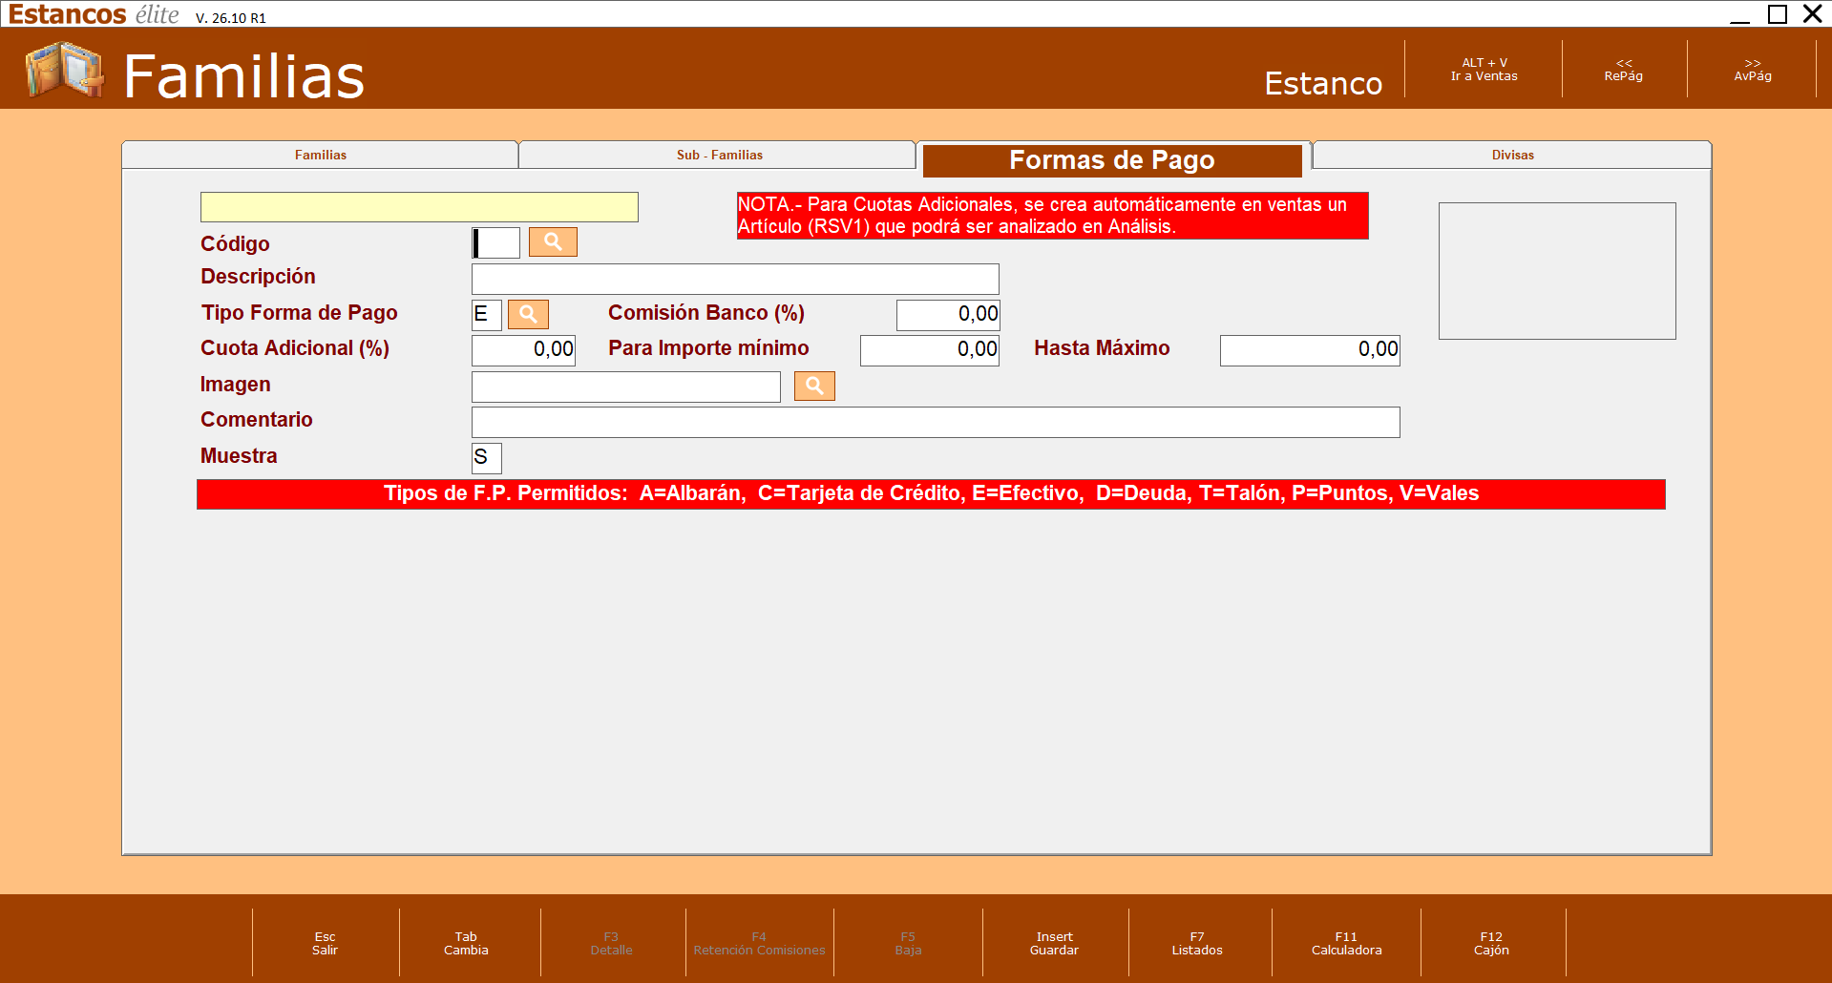Click F5 Baja button
The width and height of the screenshot is (1832, 983).
click(908, 943)
